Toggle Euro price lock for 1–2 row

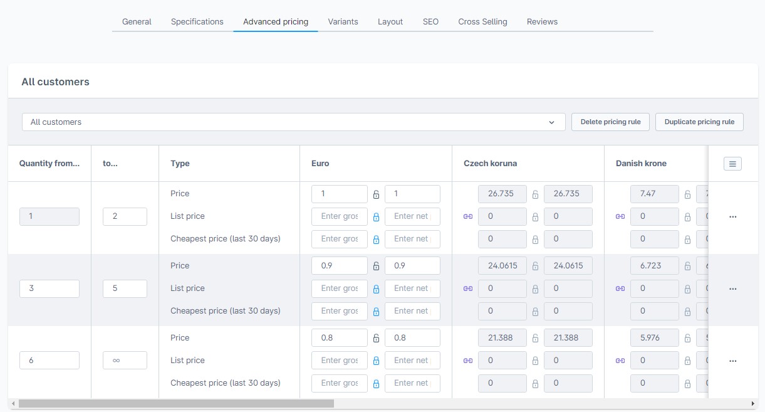[x=376, y=194]
